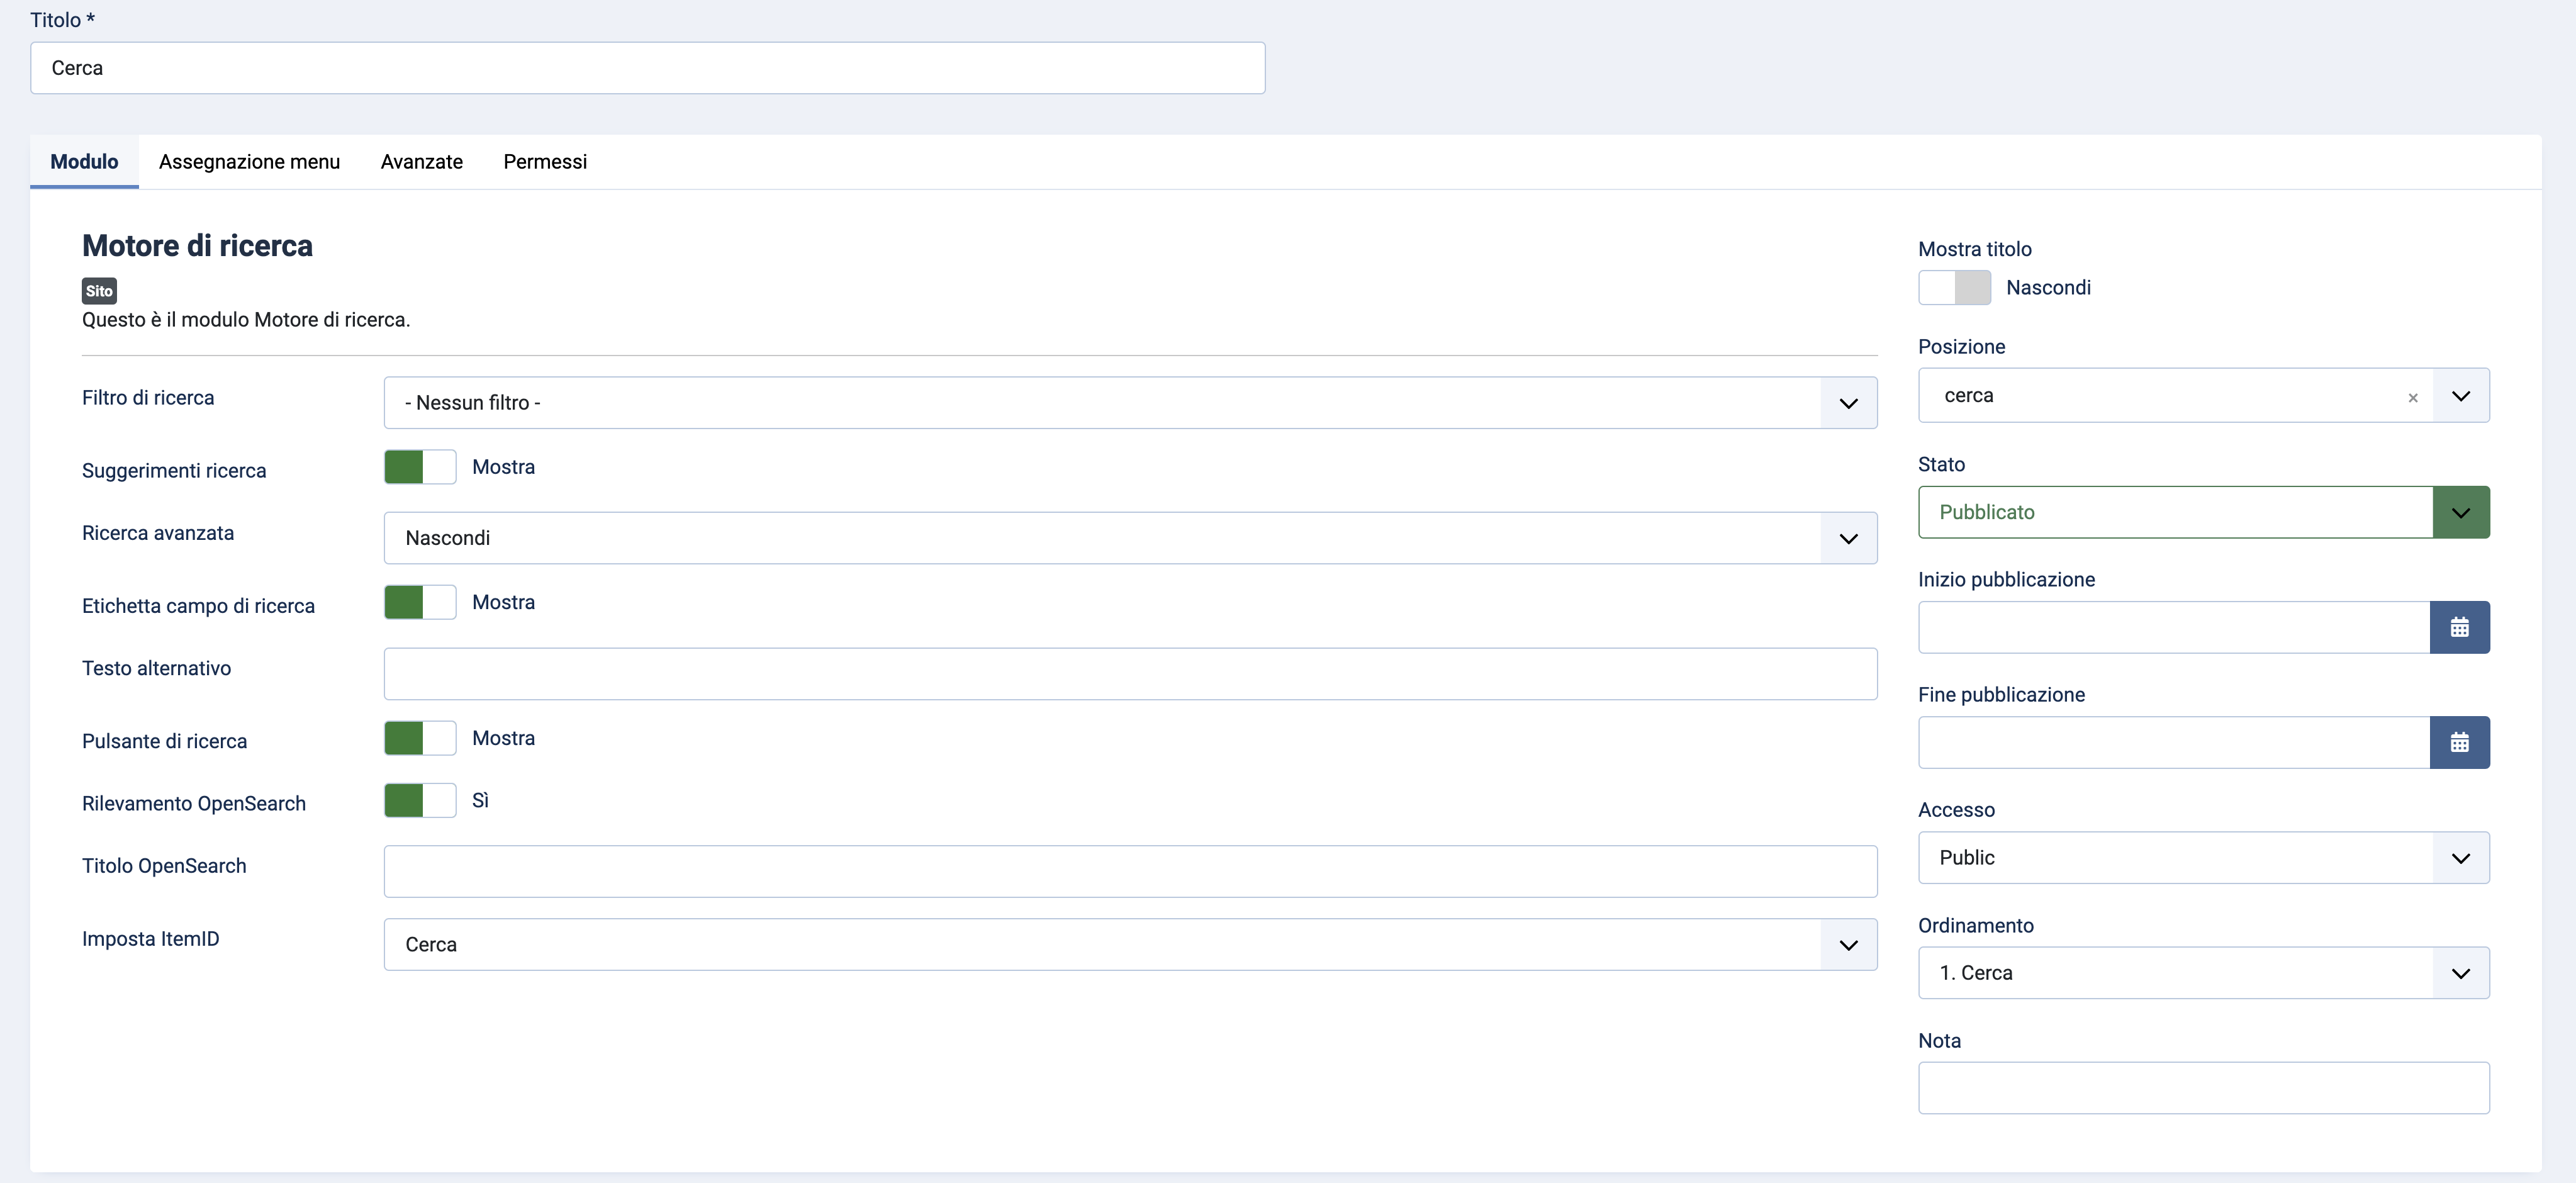Toggle the Suggerimenti ricerca switch
2576x1183 pixels.
[x=420, y=467]
